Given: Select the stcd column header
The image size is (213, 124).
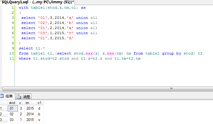Looking at the screenshot, I should click(x=13, y=103).
